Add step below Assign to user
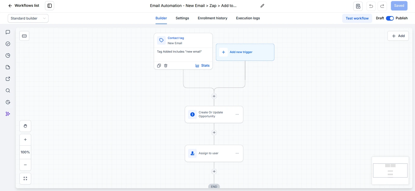Viewport: 415px width, 191px height. 214,171
